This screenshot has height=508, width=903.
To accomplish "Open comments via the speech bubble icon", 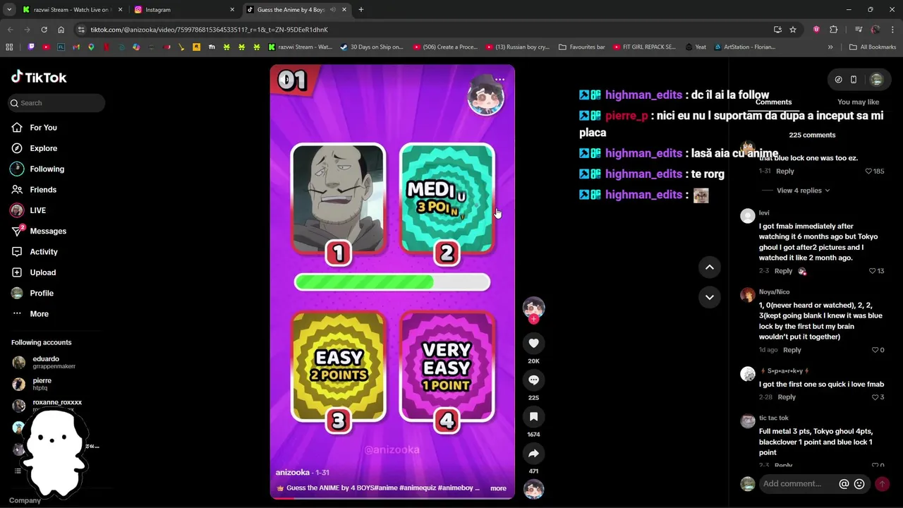I will point(533,380).
